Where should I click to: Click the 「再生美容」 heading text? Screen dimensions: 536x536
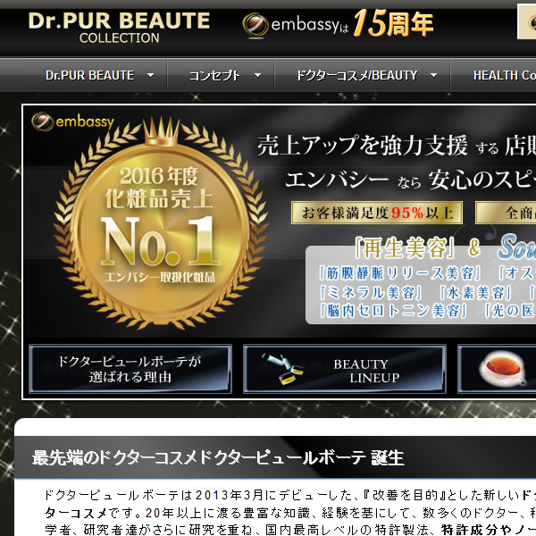click(x=405, y=247)
